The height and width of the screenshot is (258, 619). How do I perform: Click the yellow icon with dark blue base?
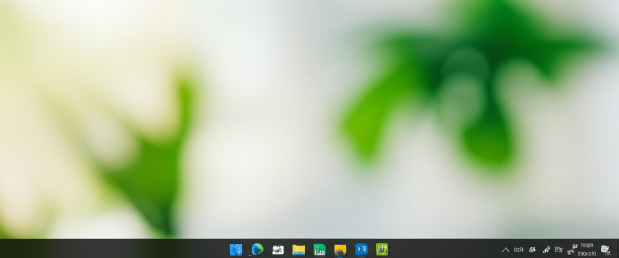[x=340, y=250]
